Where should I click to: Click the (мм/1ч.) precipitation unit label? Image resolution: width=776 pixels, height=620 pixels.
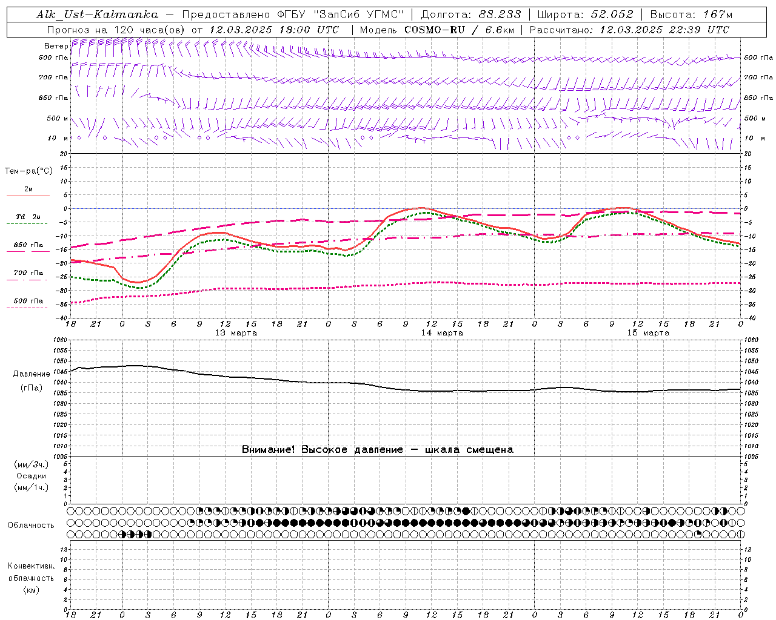tap(32, 487)
